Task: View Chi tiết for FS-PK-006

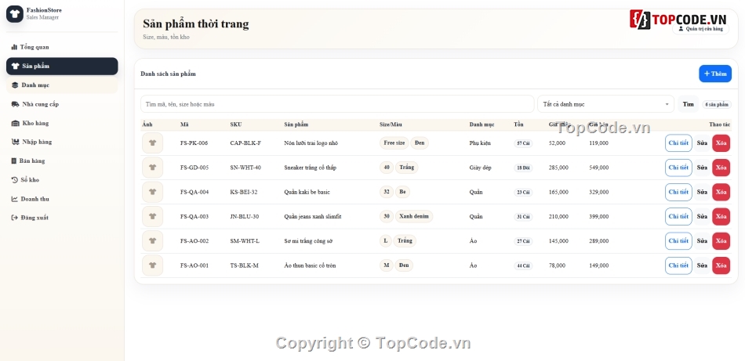Action: point(678,143)
